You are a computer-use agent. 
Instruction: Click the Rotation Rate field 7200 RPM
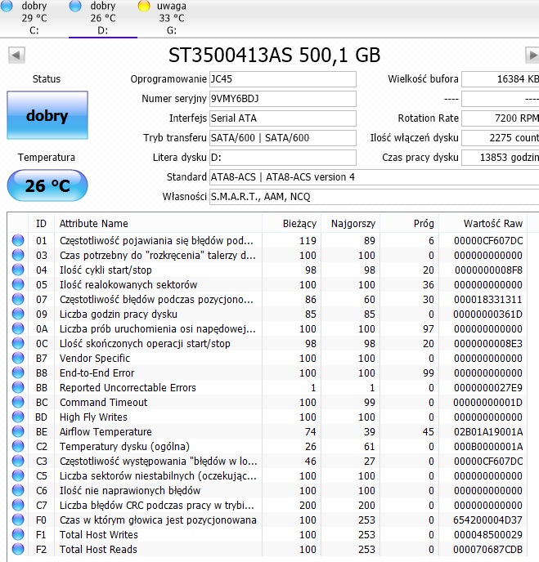(x=501, y=118)
